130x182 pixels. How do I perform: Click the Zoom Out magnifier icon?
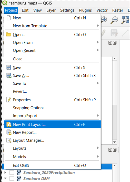[x=114, y=20]
